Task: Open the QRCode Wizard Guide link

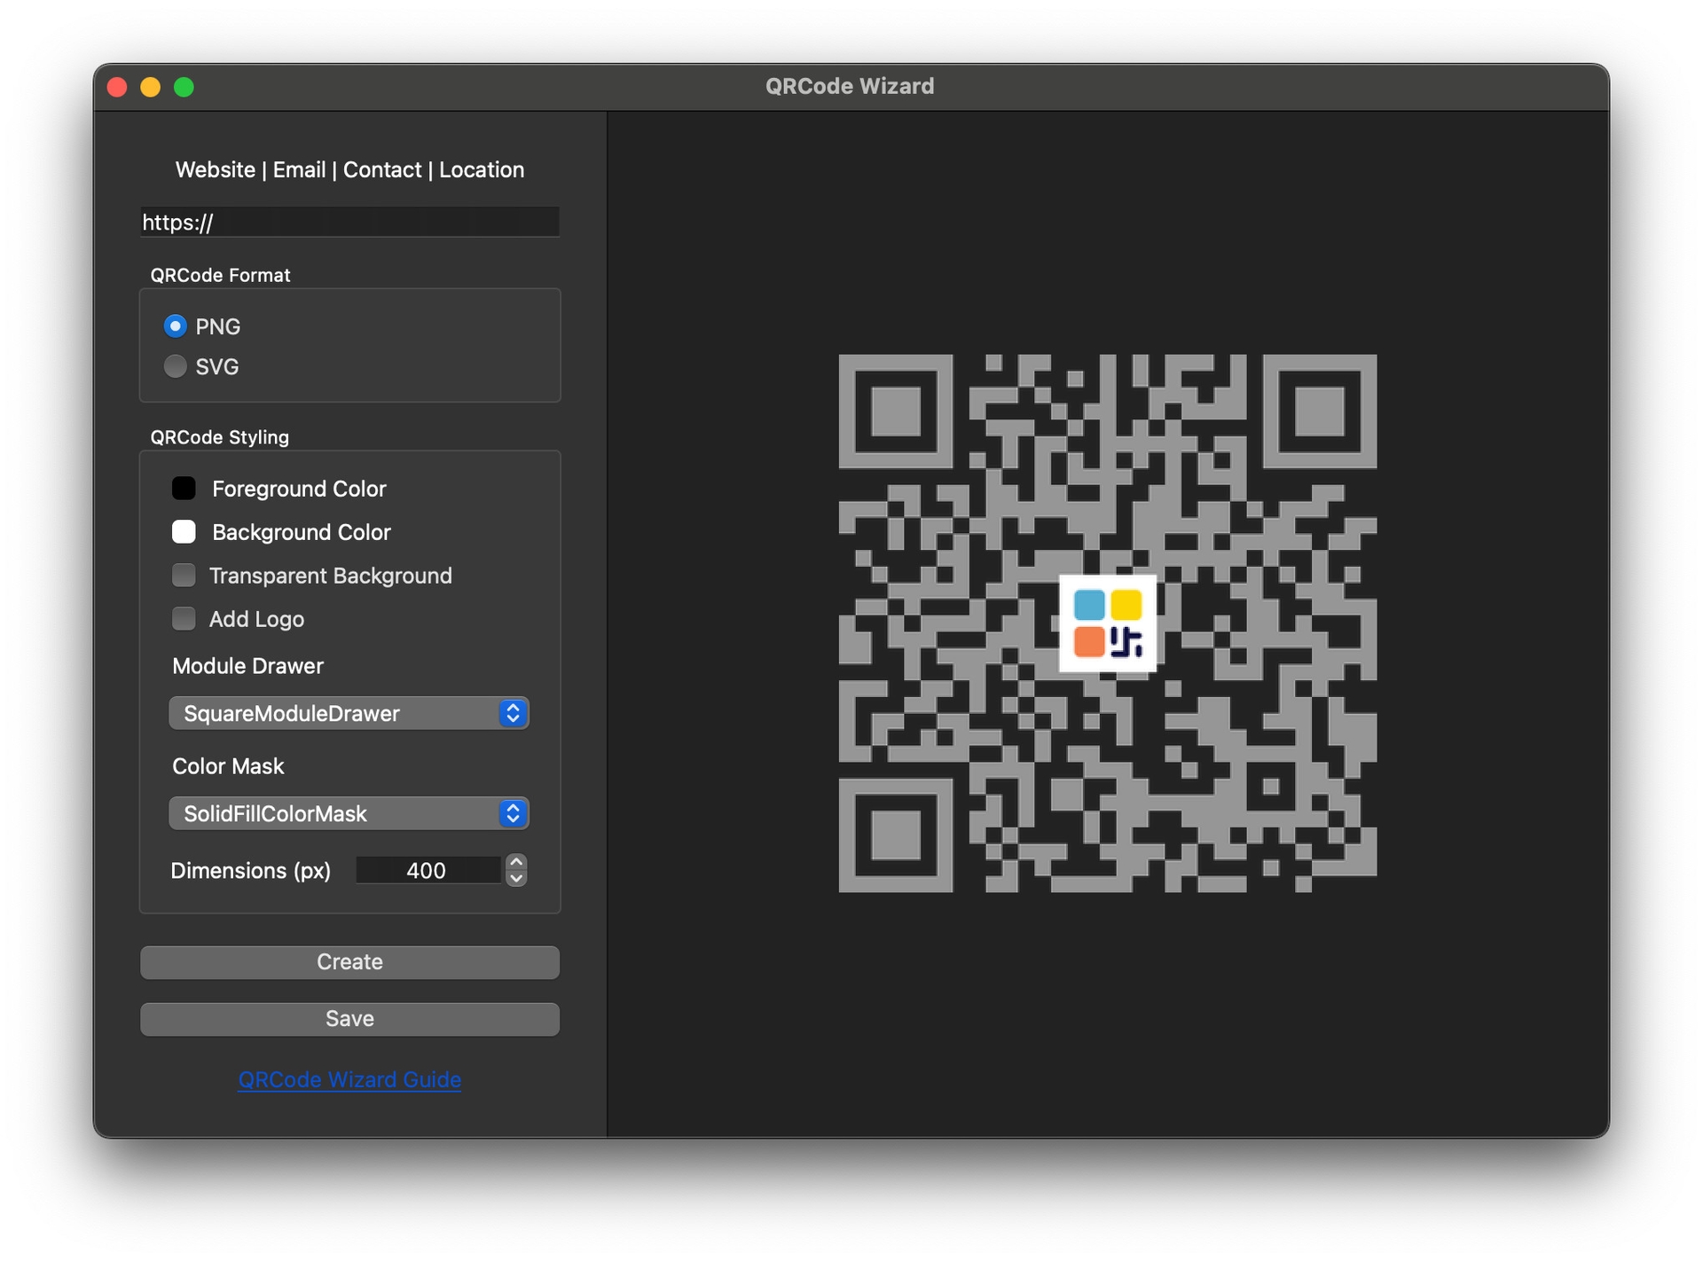Action: pos(349,1080)
